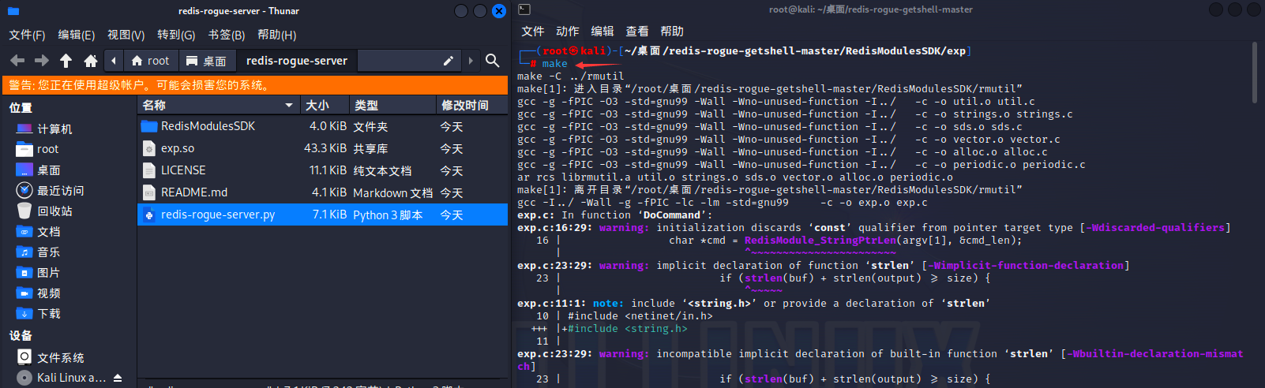1265x388 pixels.
Task: Sort files by 修改时间 column
Action: [464, 105]
